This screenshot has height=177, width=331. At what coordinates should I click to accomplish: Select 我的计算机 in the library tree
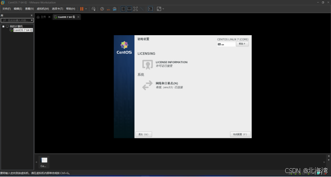(16, 26)
